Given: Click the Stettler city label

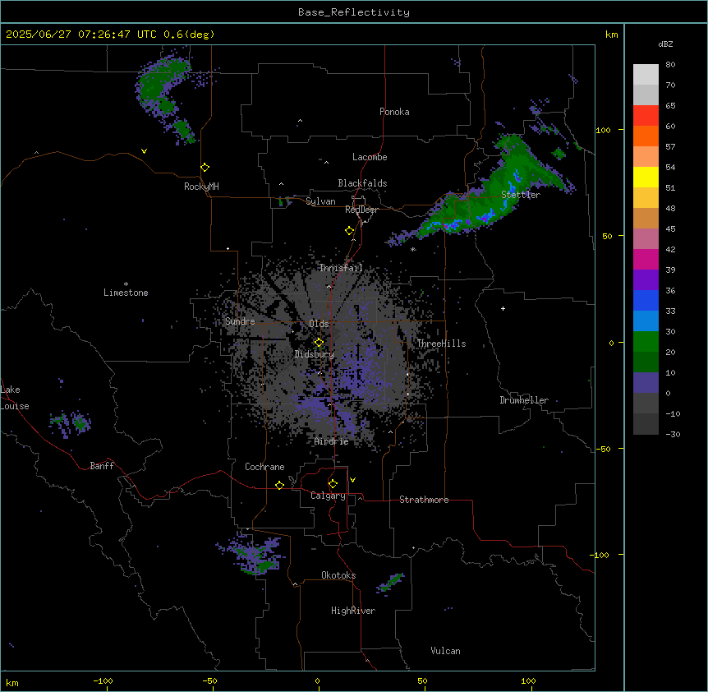Looking at the screenshot, I should tap(521, 195).
